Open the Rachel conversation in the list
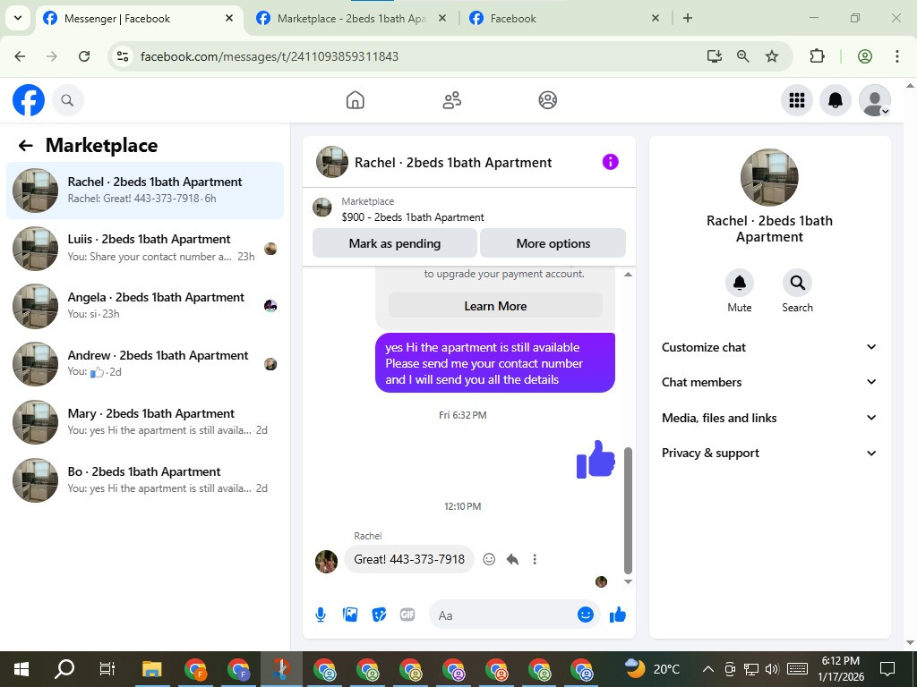917x687 pixels. [x=145, y=191]
